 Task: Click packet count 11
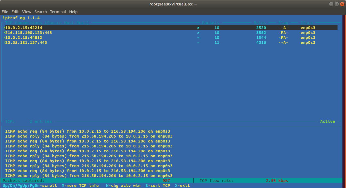click(217, 42)
